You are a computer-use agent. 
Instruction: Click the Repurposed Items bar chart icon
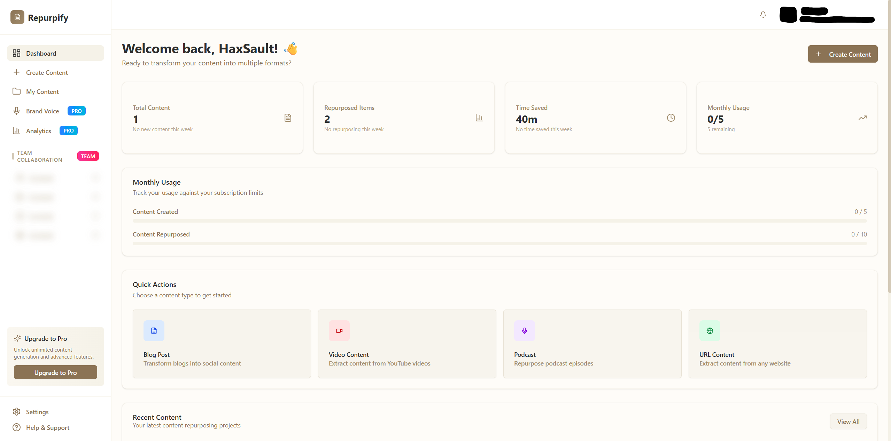pos(479,118)
